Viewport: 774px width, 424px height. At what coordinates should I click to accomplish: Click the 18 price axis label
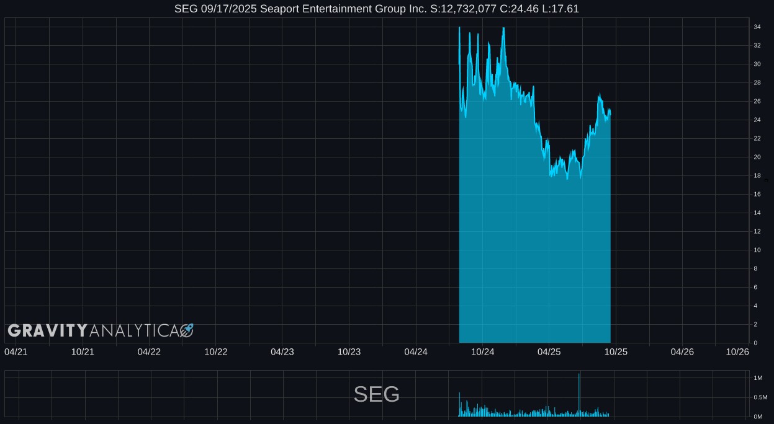pyautogui.click(x=757, y=175)
